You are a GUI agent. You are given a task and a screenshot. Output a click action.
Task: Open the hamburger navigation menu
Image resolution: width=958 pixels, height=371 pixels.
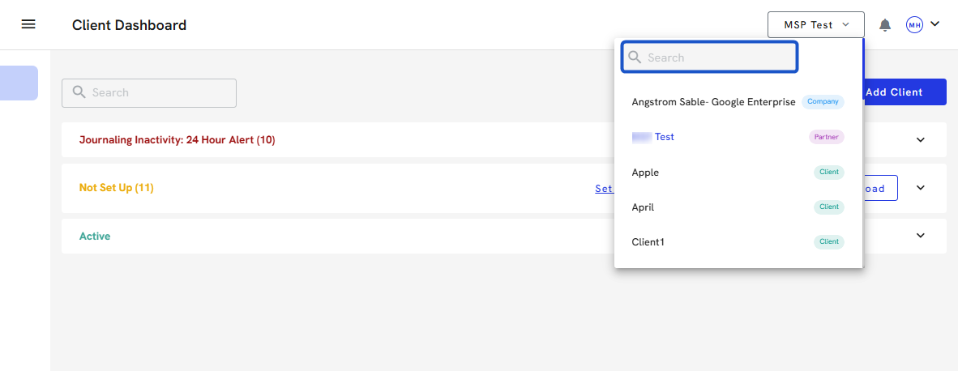click(x=28, y=24)
